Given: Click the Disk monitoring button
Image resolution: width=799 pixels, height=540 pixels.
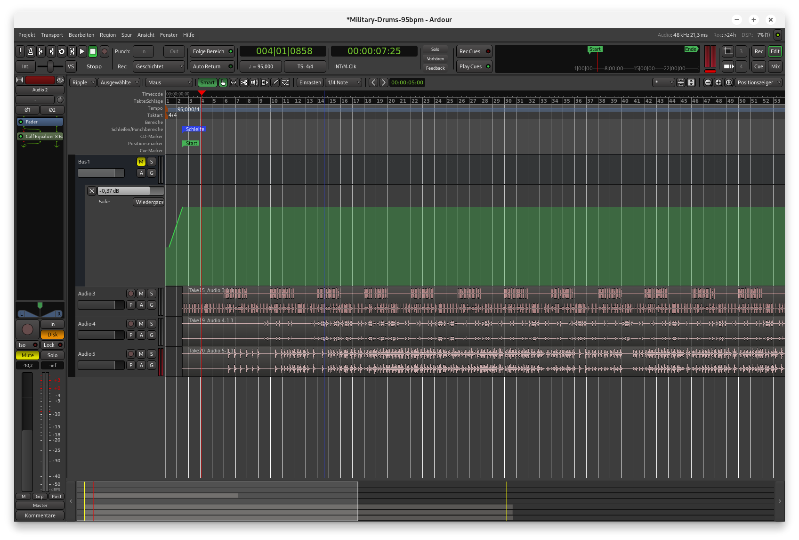Looking at the screenshot, I should (53, 335).
